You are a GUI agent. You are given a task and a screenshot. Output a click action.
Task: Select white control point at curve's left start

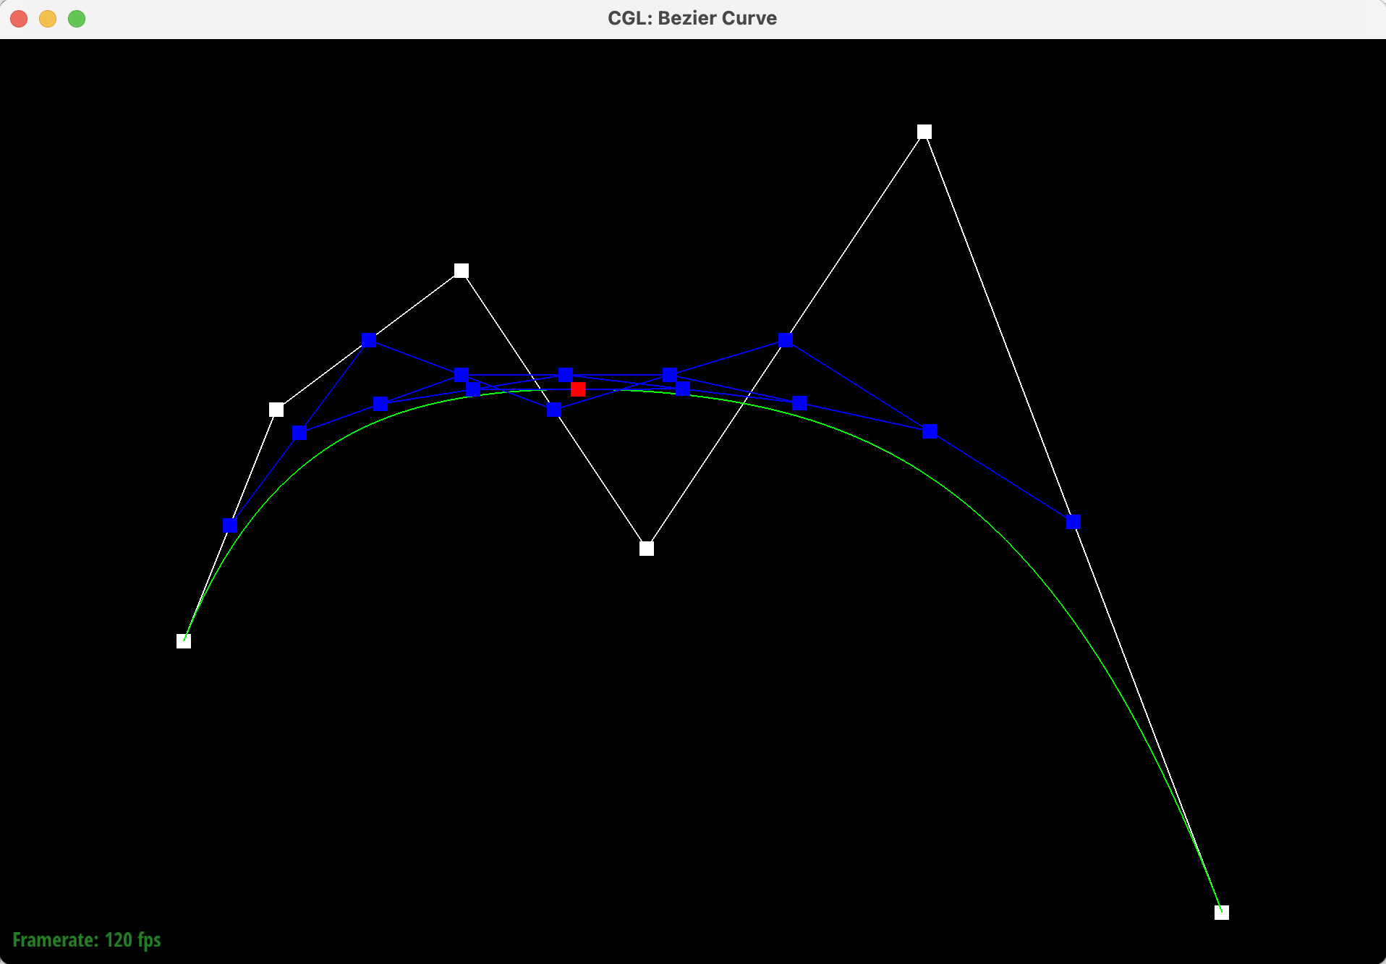(184, 641)
